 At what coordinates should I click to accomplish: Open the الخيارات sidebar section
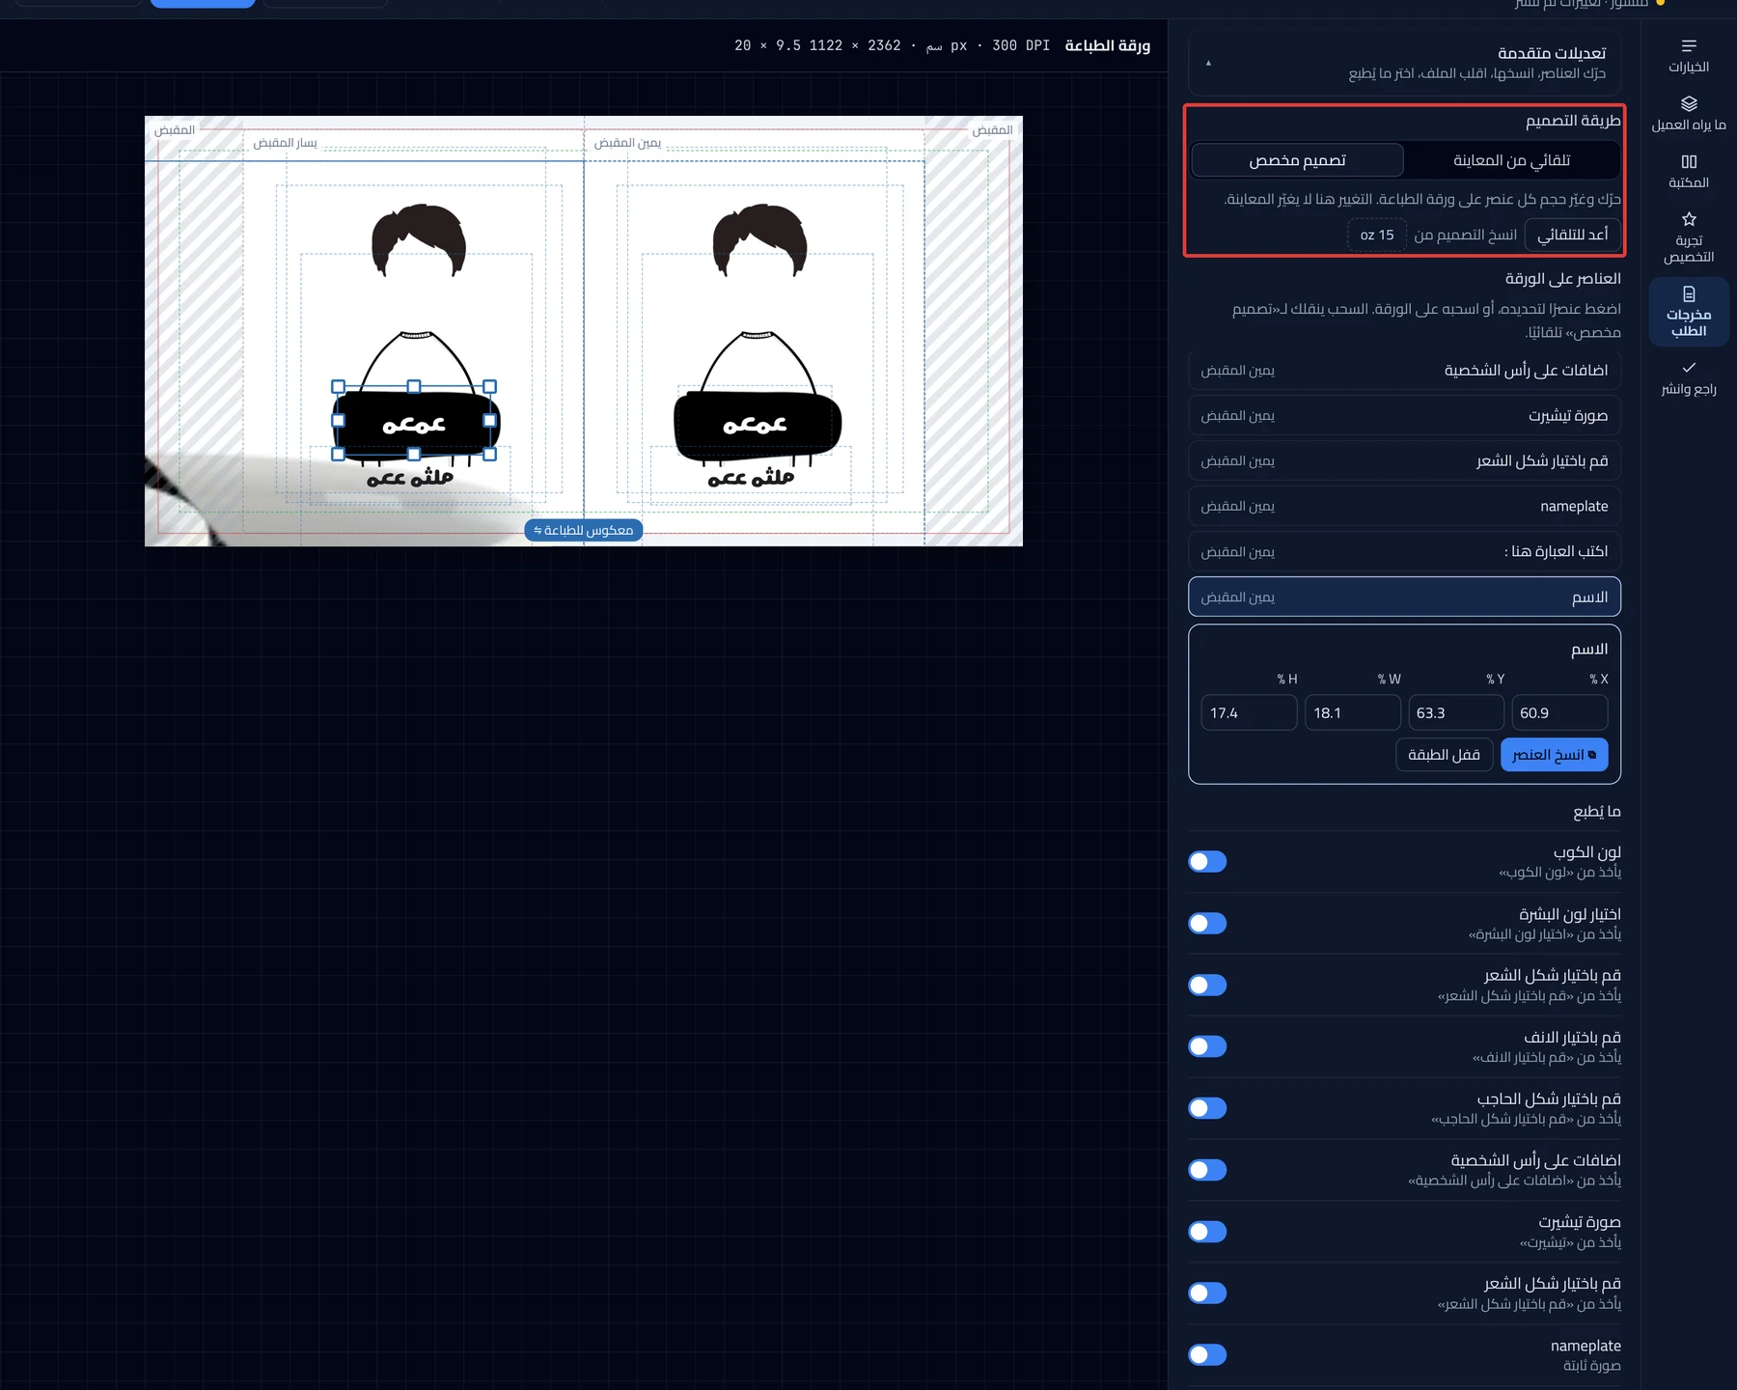coord(1688,56)
